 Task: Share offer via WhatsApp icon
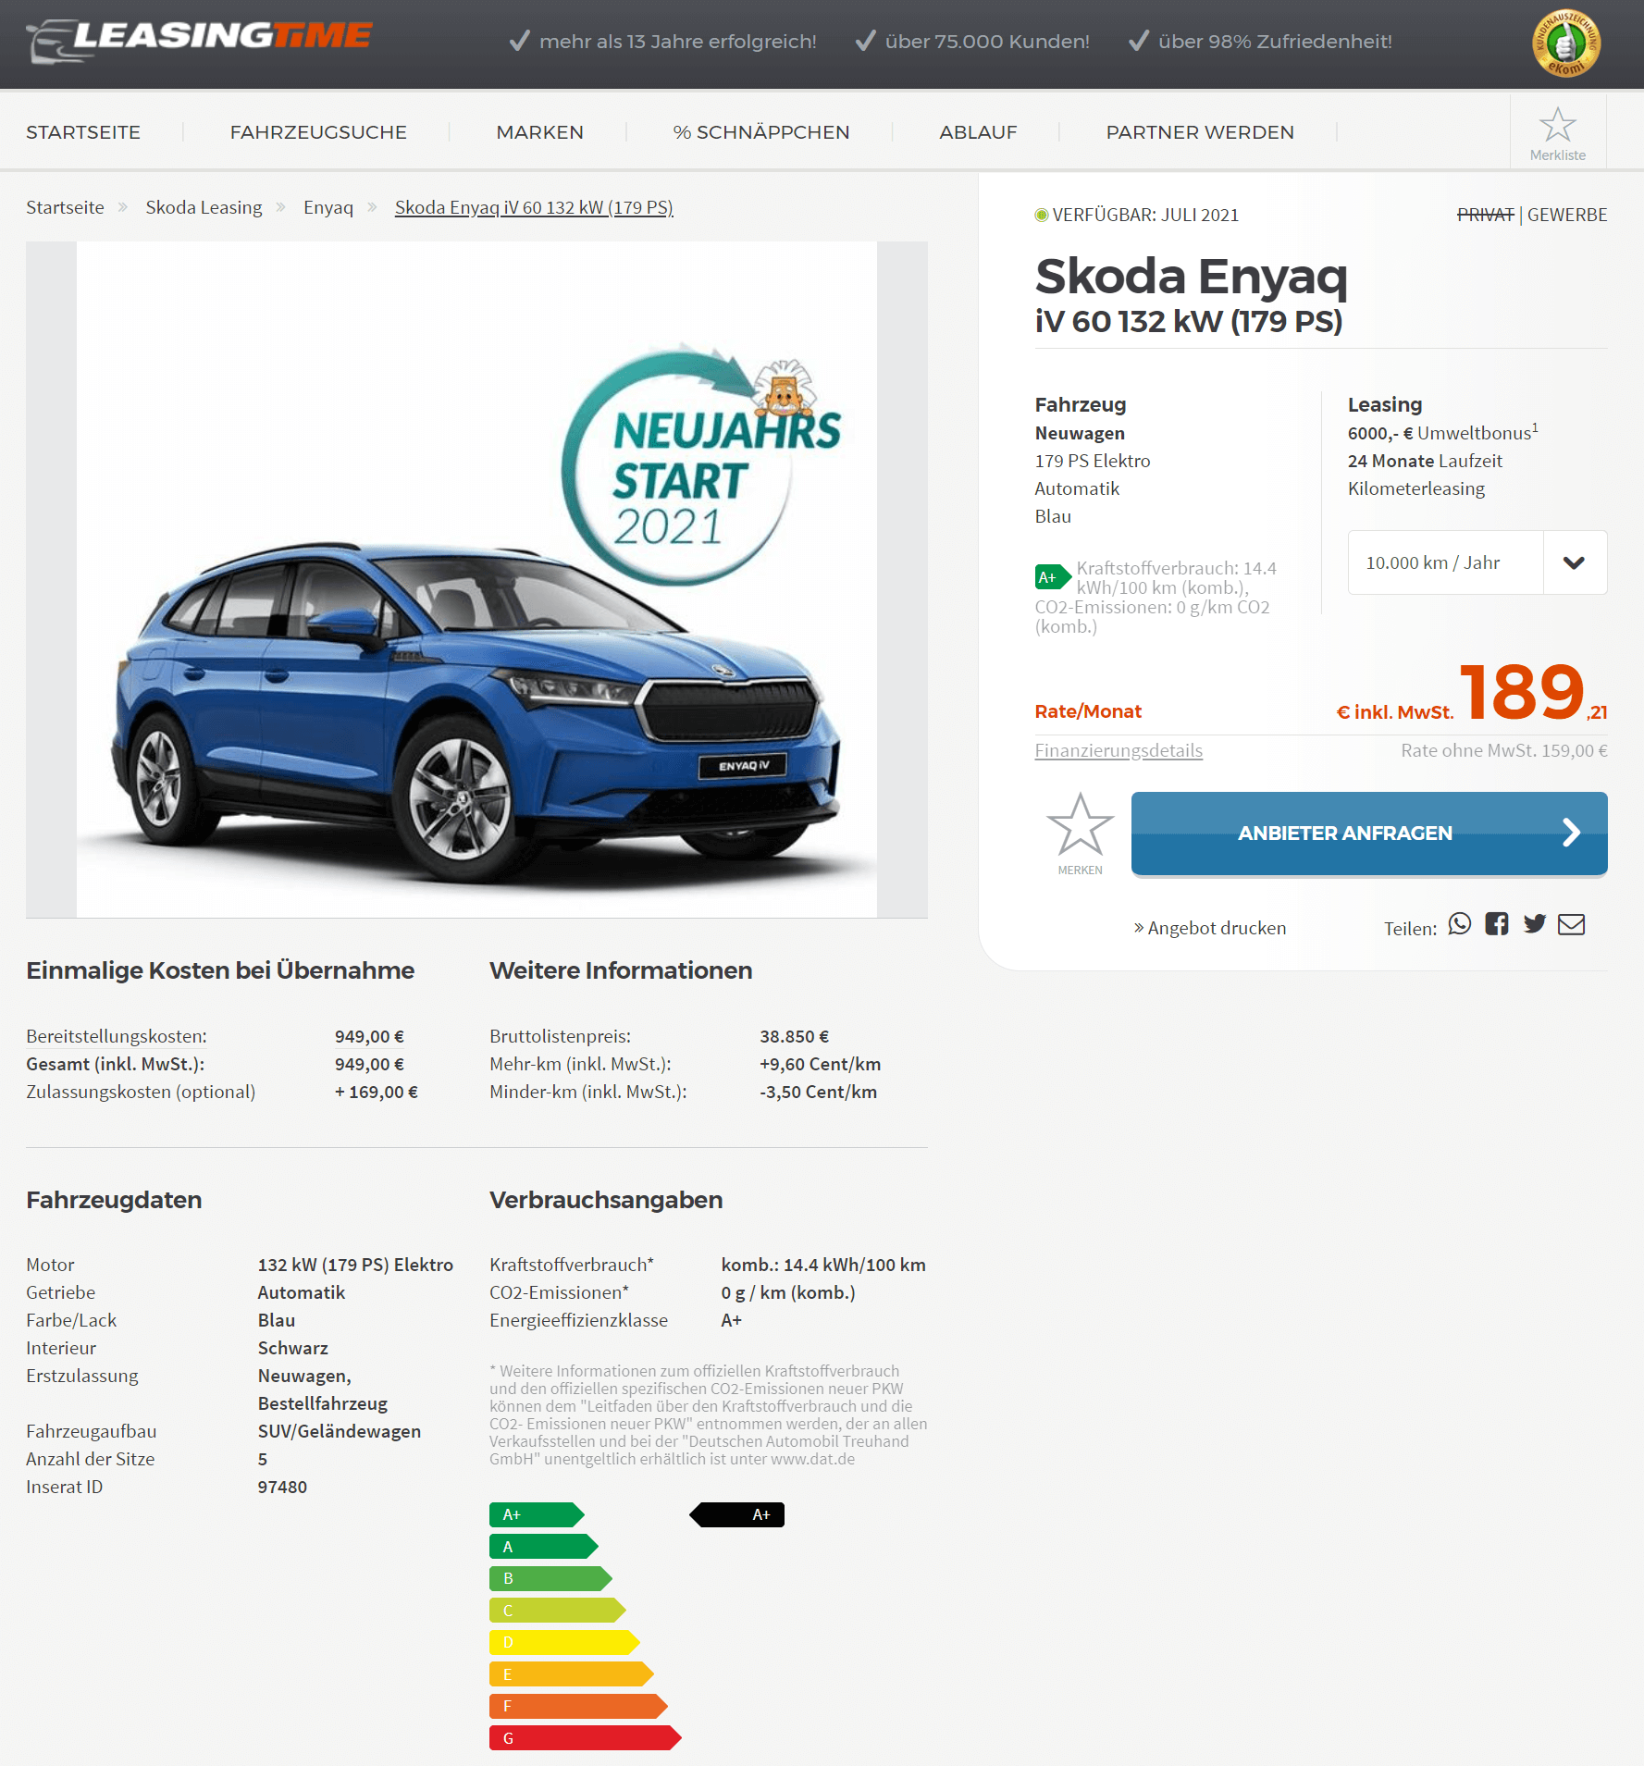pyautogui.click(x=1460, y=924)
